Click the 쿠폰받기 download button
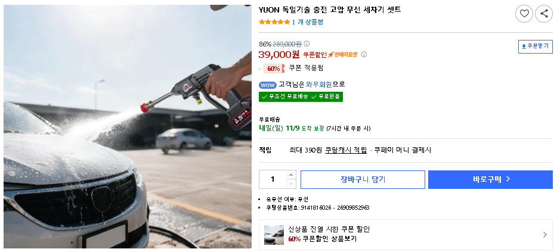 536,46
